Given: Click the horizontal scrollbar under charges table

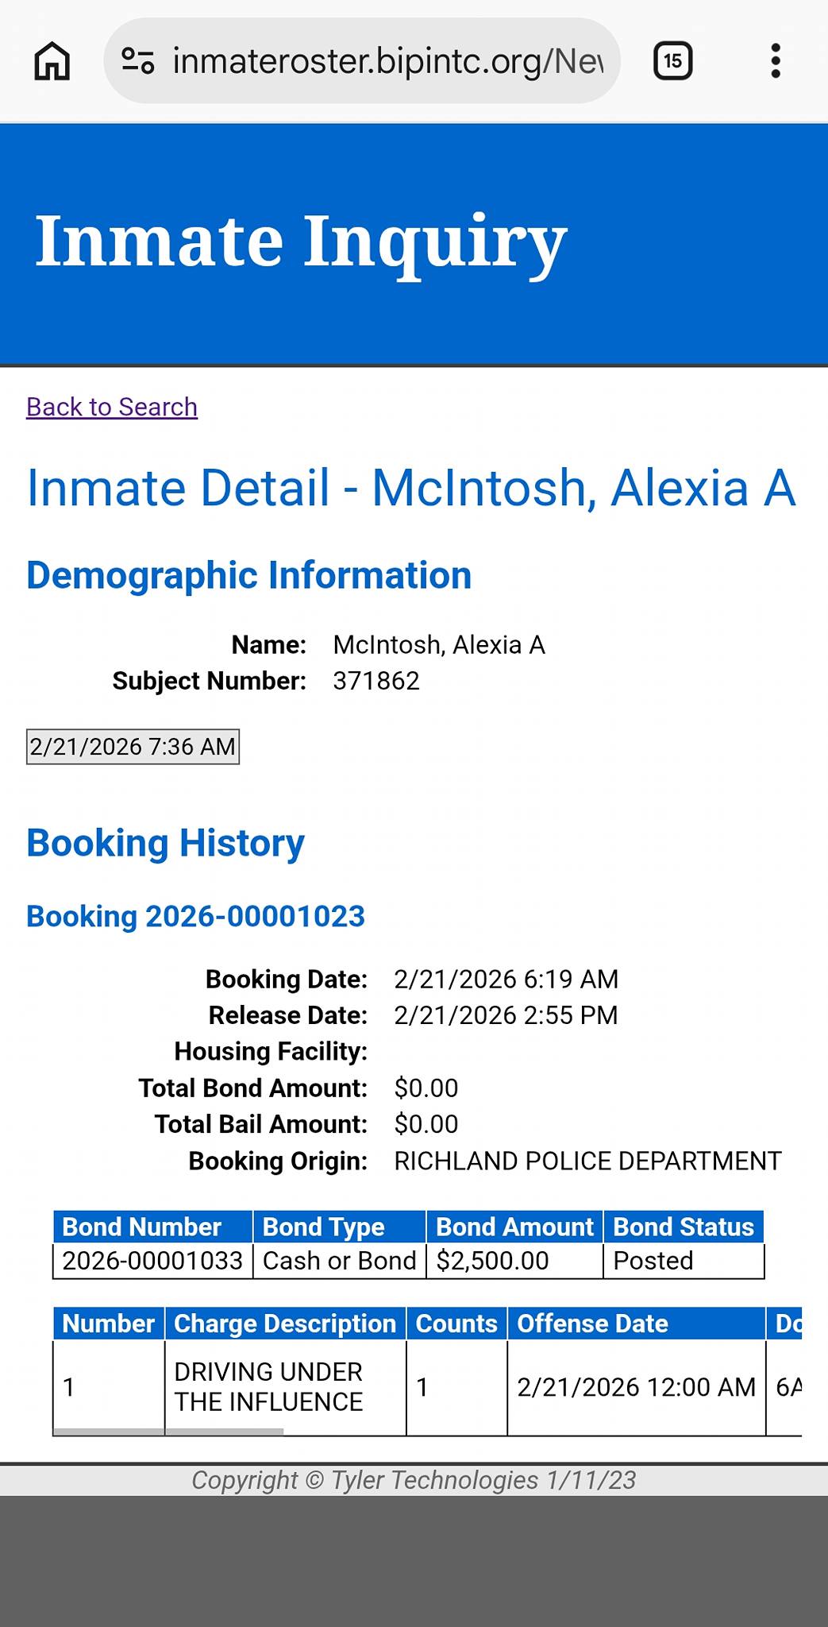Looking at the screenshot, I should 168,1432.
